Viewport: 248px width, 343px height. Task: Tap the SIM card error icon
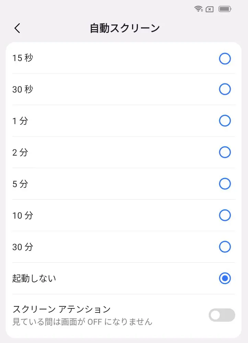pos(210,9)
